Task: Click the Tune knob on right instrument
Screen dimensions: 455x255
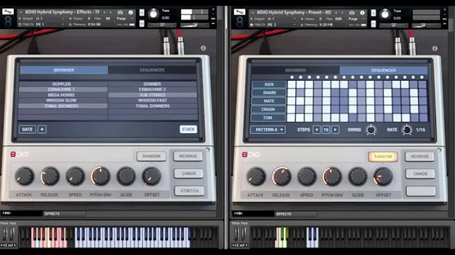Action: 385,14
